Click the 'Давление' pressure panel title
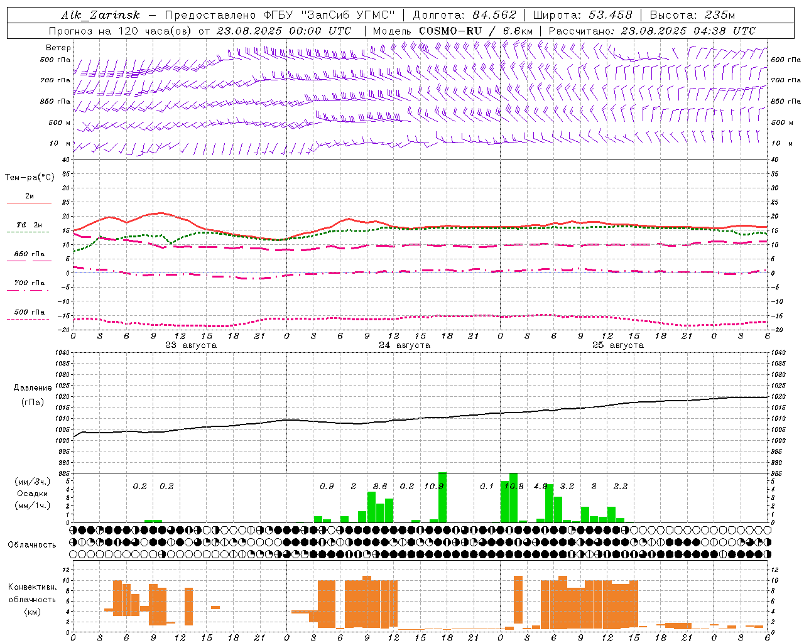The width and height of the screenshot is (804, 643). pyautogui.click(x=33, y=388)
